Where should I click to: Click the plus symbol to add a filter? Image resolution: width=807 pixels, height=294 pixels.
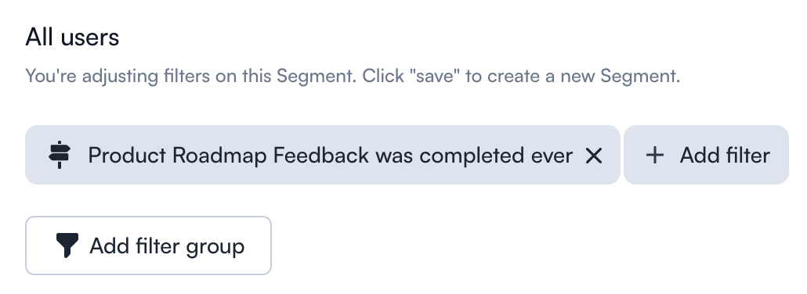(x=655, y=156)
